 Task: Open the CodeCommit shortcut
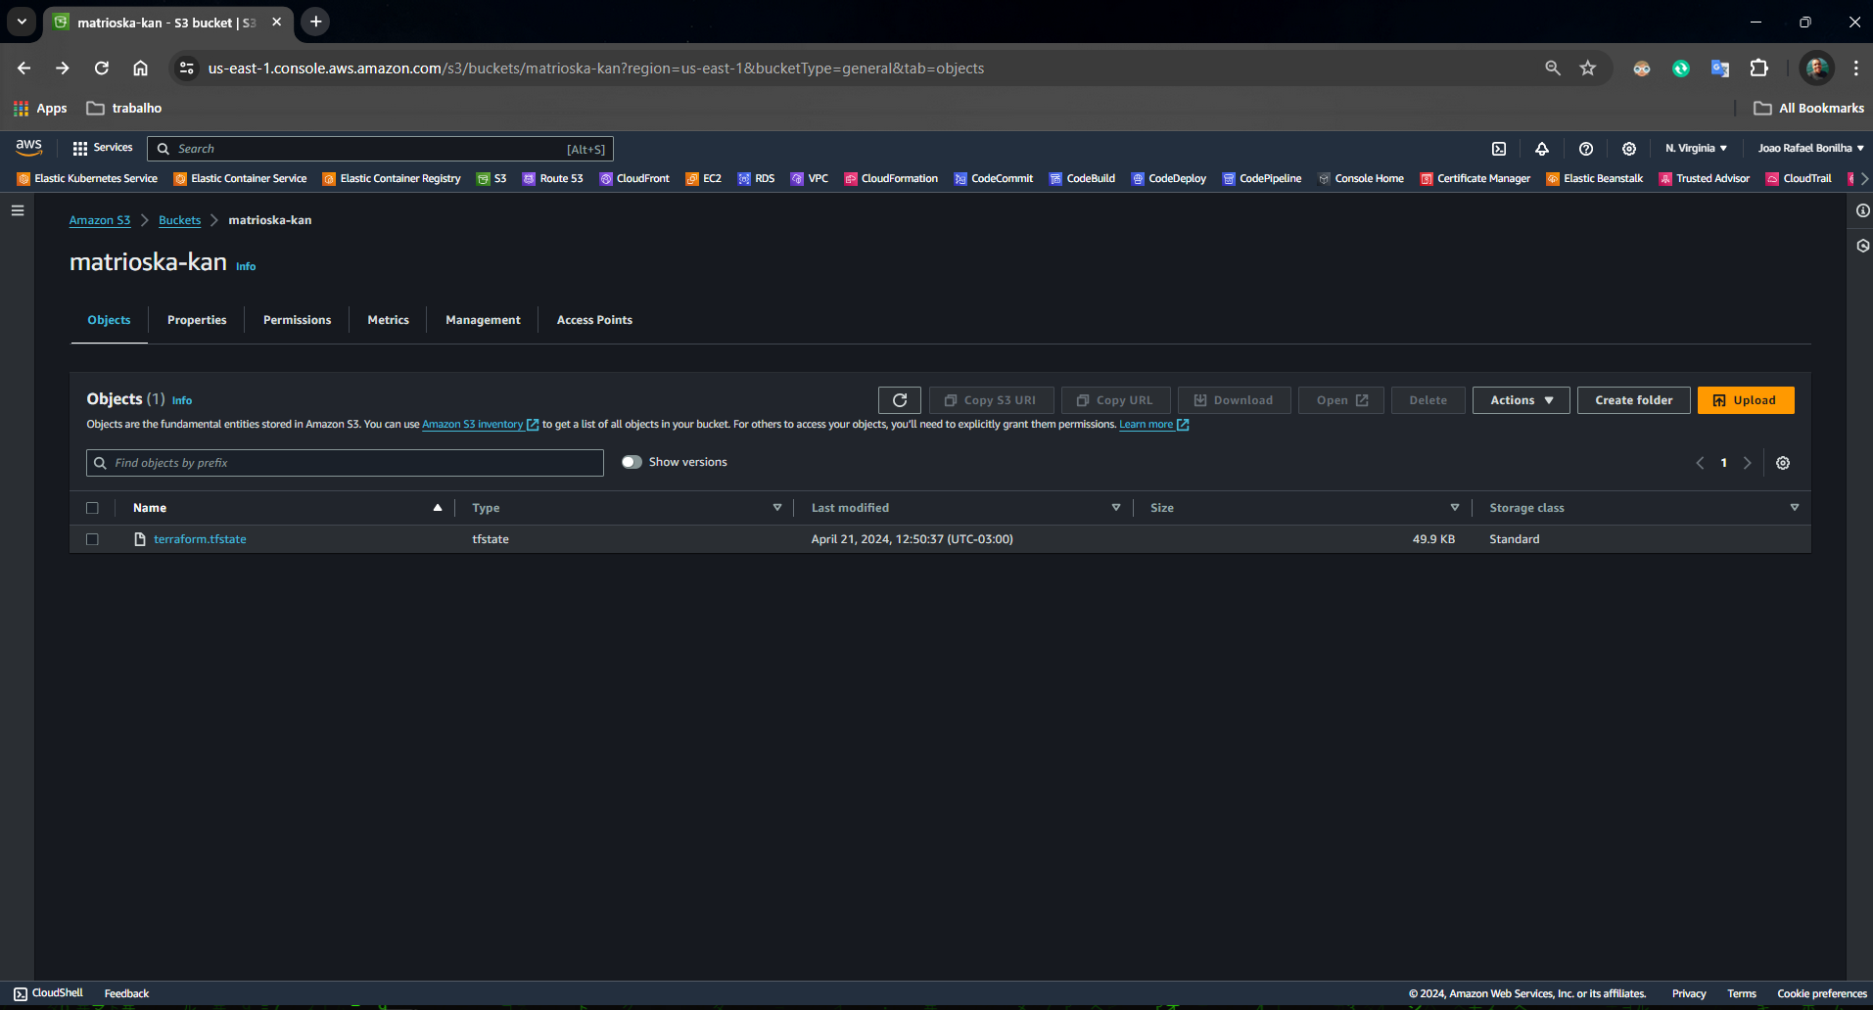coord(994,178)
